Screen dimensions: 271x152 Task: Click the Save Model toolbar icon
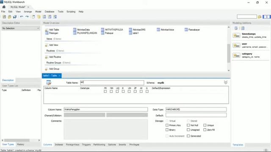coord(15,17)
